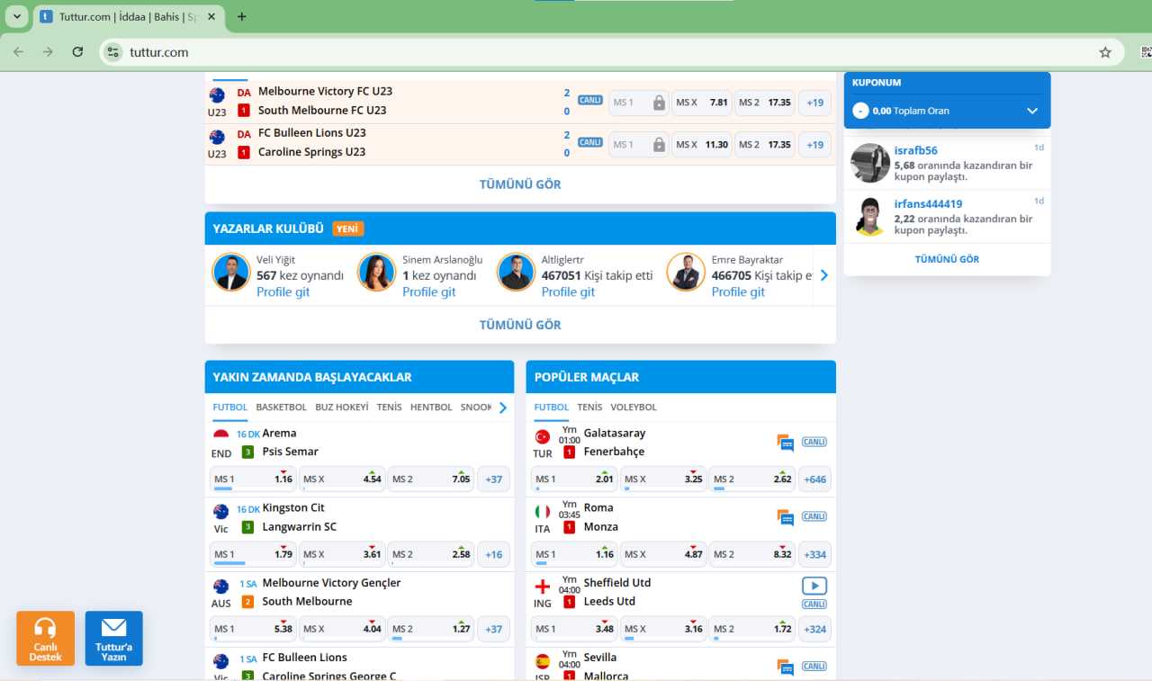Open the CANLI live icon for Melbourne Victory FC U23

coord(590,101)
